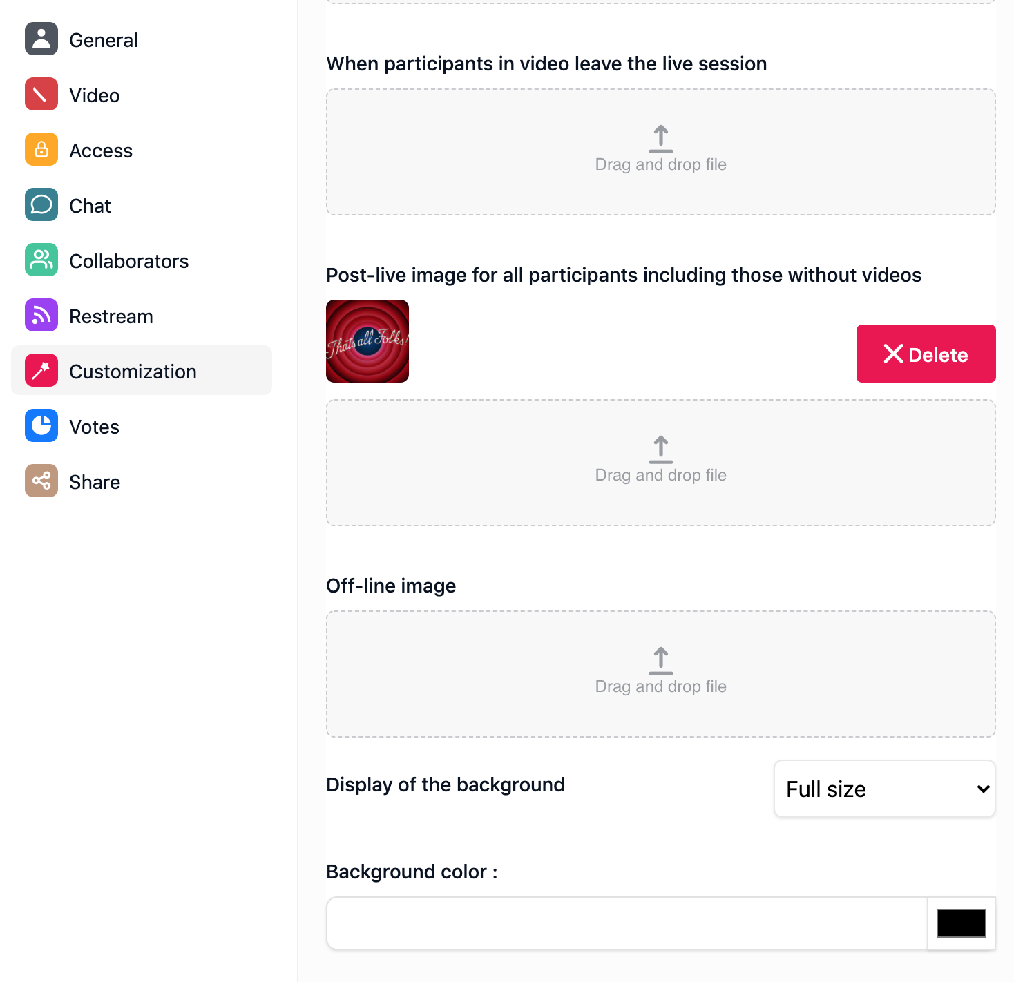Open the Collaborators people icon
This screenshot has width=1014, height=982.
pos(41,260)
